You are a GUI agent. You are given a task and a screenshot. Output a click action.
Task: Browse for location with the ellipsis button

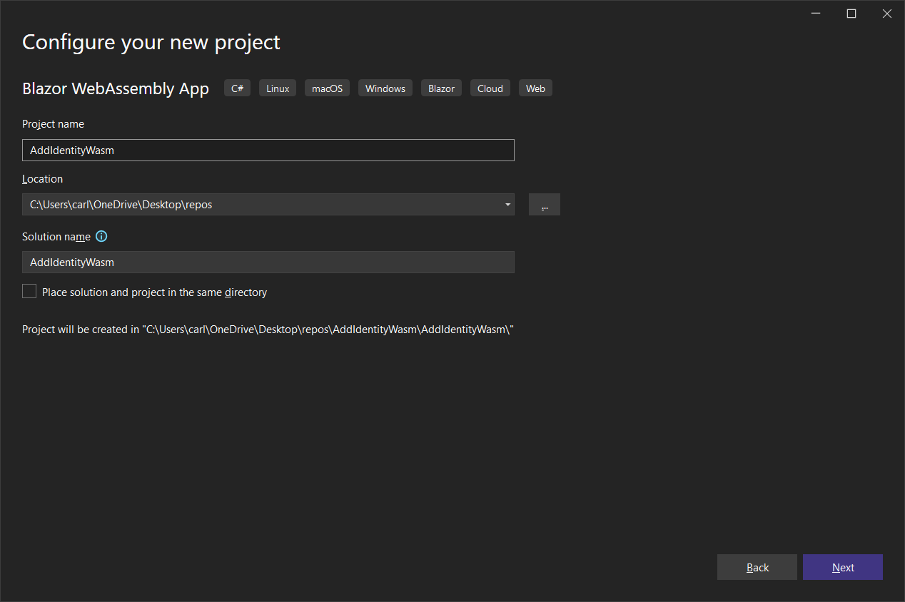coord(545,204)
